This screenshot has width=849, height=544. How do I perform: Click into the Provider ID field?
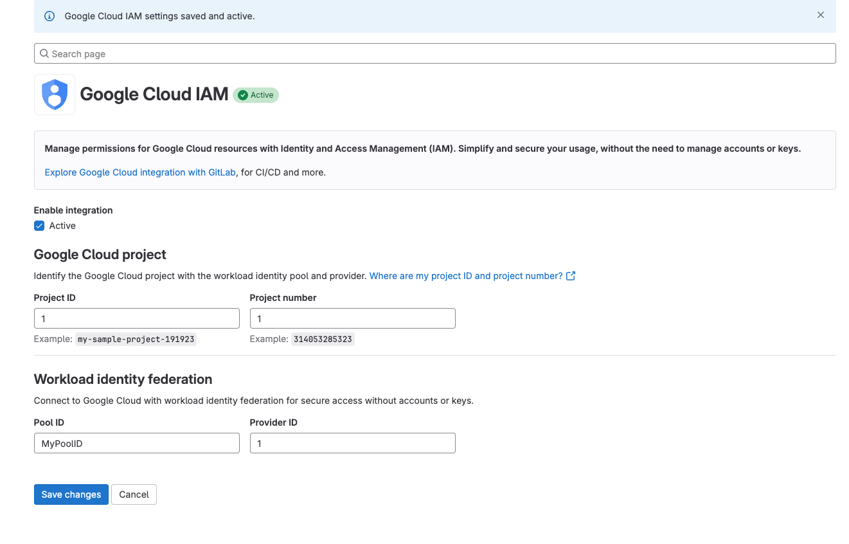coord(352,444)
